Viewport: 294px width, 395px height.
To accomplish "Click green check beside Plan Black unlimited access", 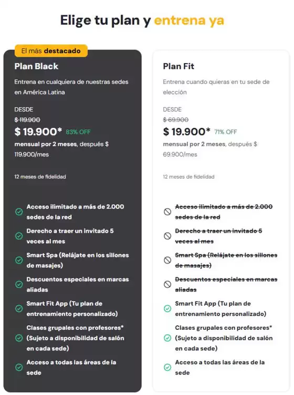I will click(19, 212).
